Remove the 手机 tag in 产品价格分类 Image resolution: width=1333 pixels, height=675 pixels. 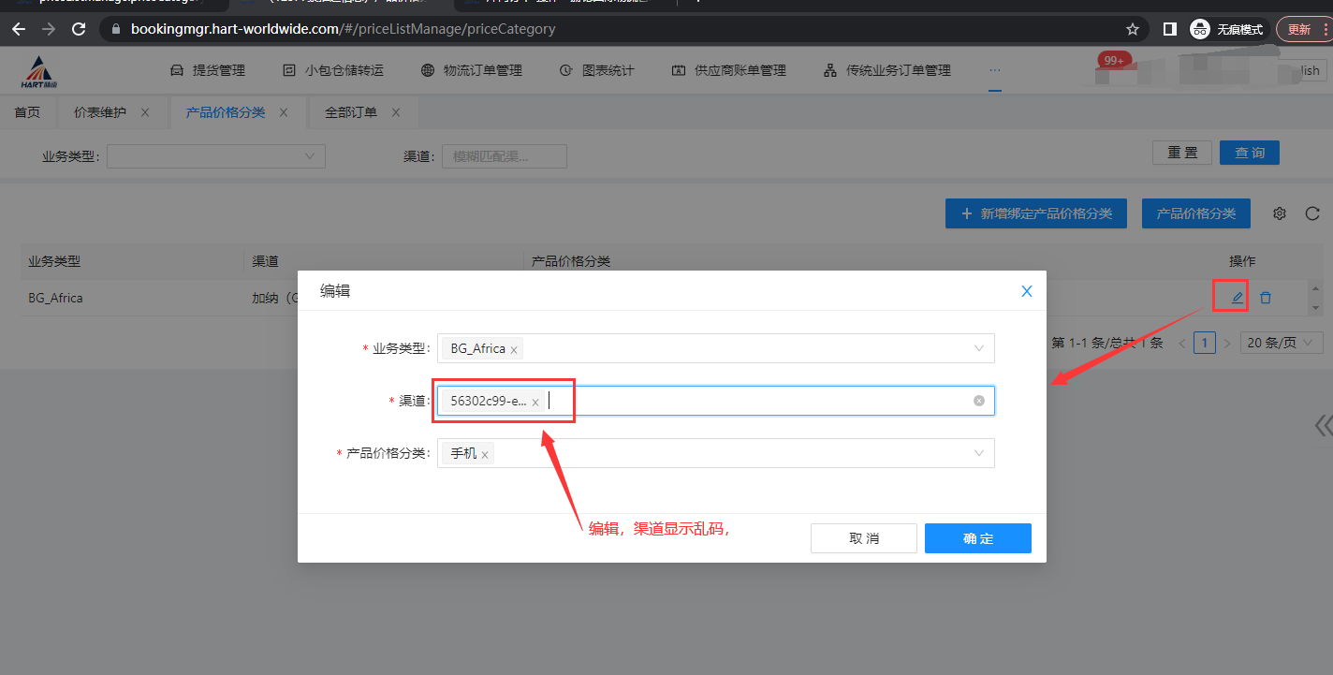tap(485, 454)
